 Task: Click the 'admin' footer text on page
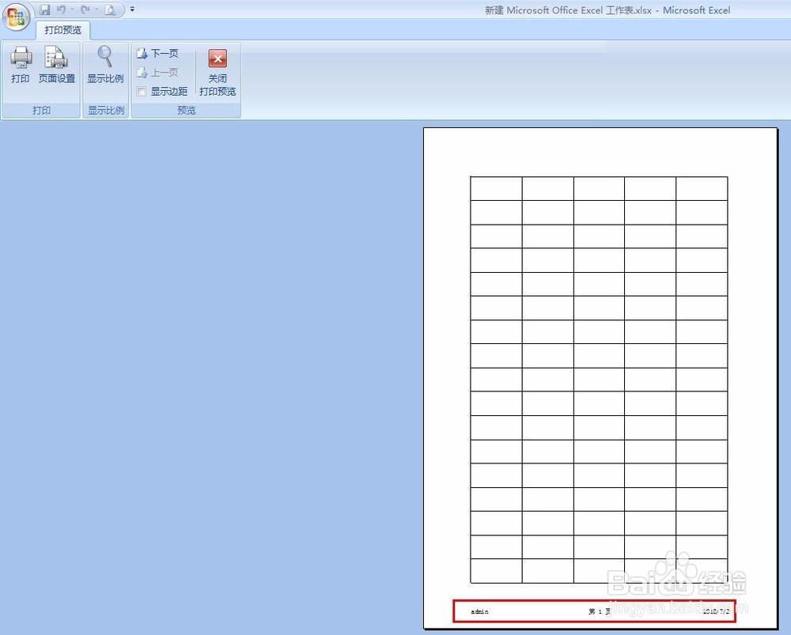click(x=479, y=611)
